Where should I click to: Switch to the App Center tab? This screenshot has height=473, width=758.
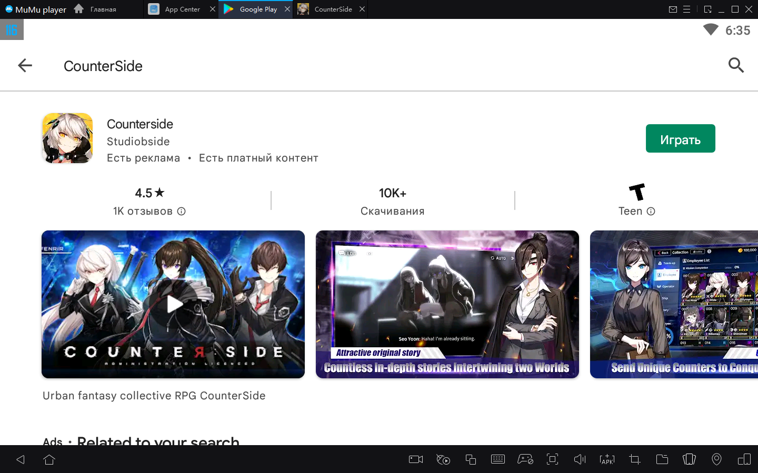(182, 9)
